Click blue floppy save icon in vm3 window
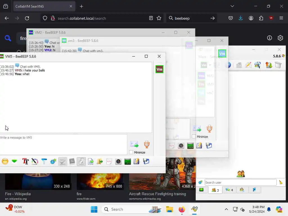 coord(209,146)
